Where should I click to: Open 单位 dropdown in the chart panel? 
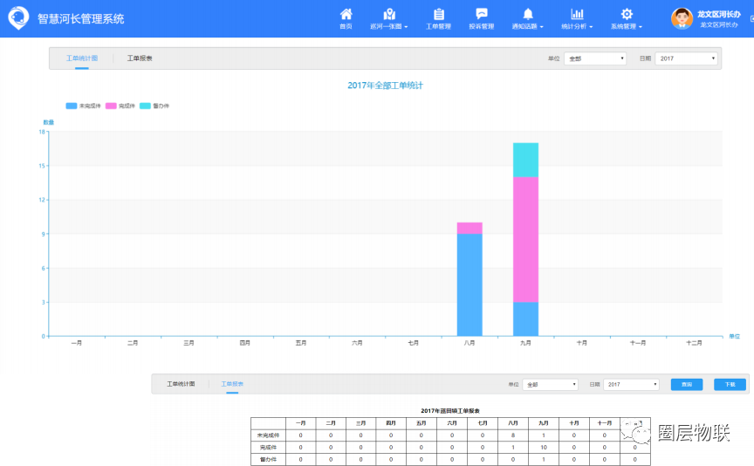pos(595,58)
